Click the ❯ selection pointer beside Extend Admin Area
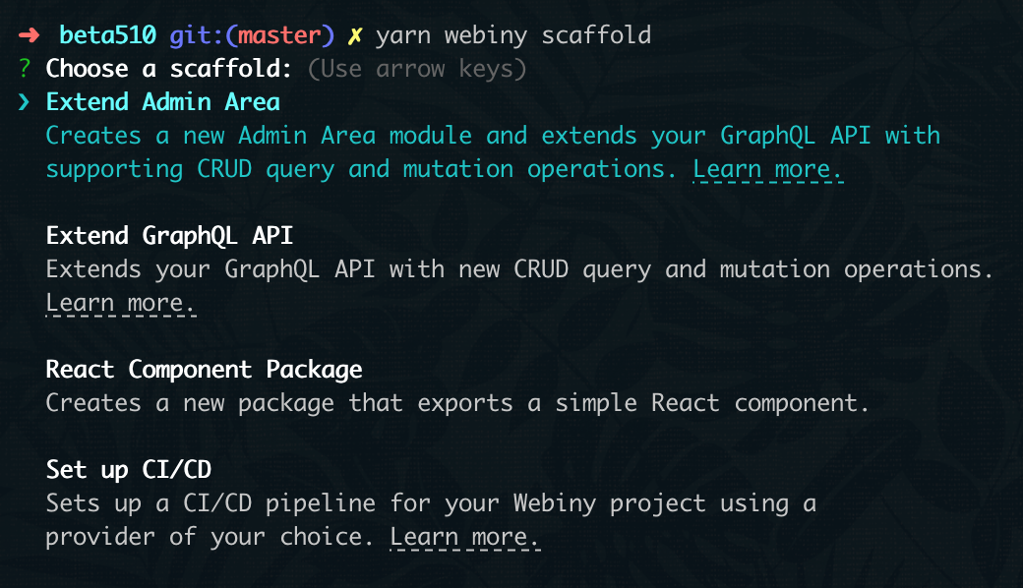This screenshot has width=1023, height=588. 25,102
